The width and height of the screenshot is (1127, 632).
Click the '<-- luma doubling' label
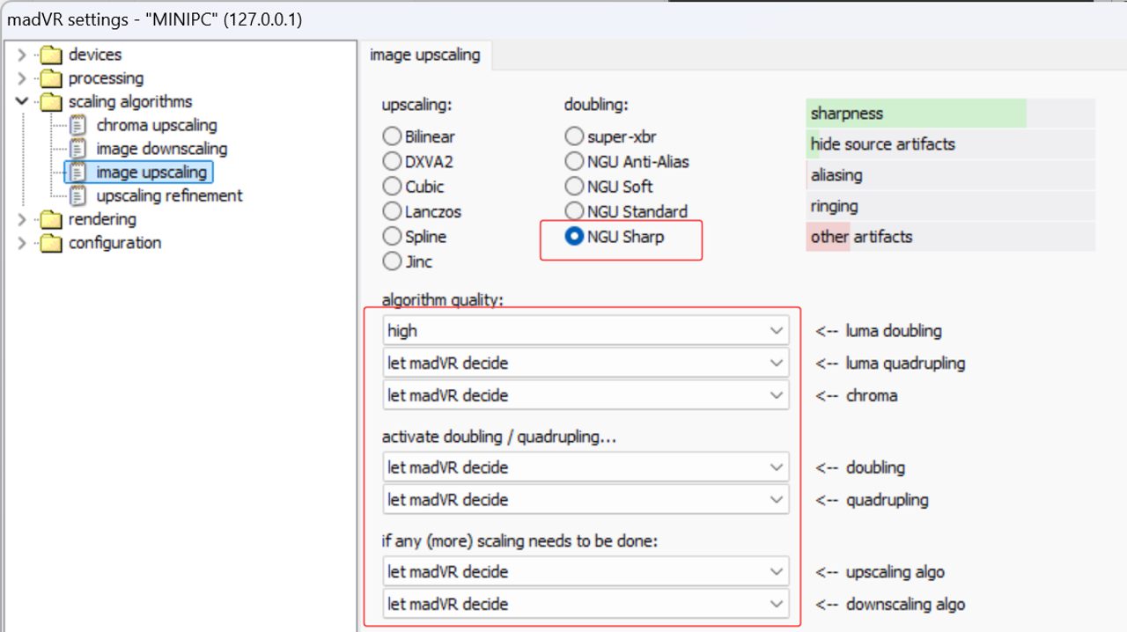tap(878, 331)
